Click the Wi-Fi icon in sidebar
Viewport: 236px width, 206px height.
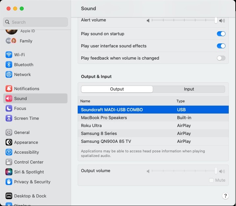9,55
